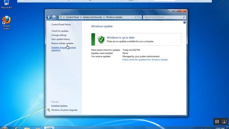Click 'Never' installed value
Viewport: 229px width, 129px height.
pyautogui.click(x=125, y=53)
